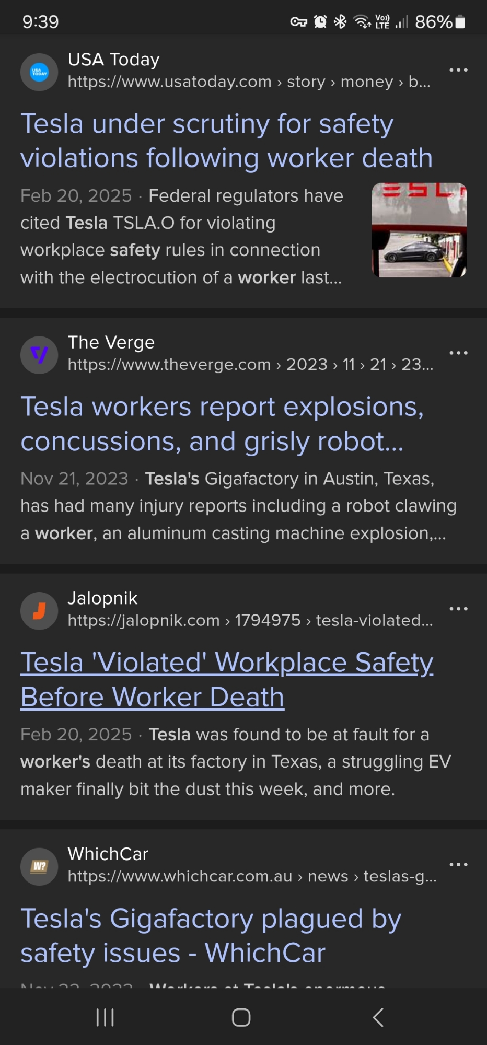487x1045 pixels.
Task: Open 'Tesla workers report explosions' headline
Action: tap(222, 424)
